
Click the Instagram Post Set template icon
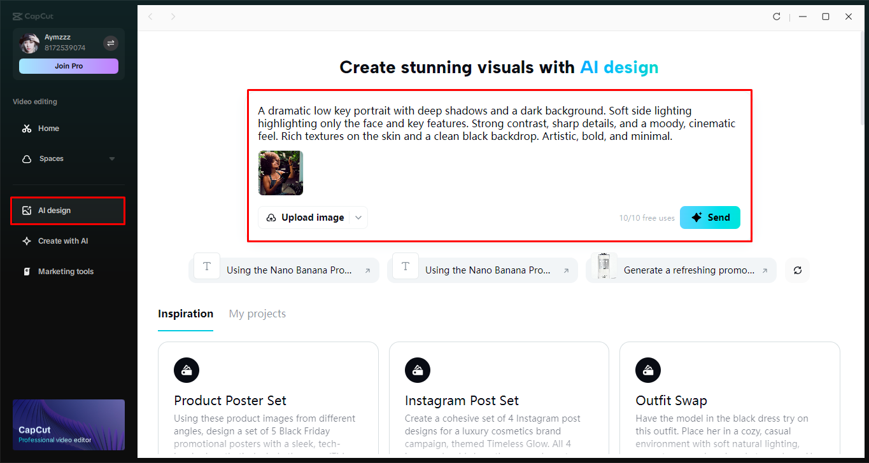(x=417, y=370)
